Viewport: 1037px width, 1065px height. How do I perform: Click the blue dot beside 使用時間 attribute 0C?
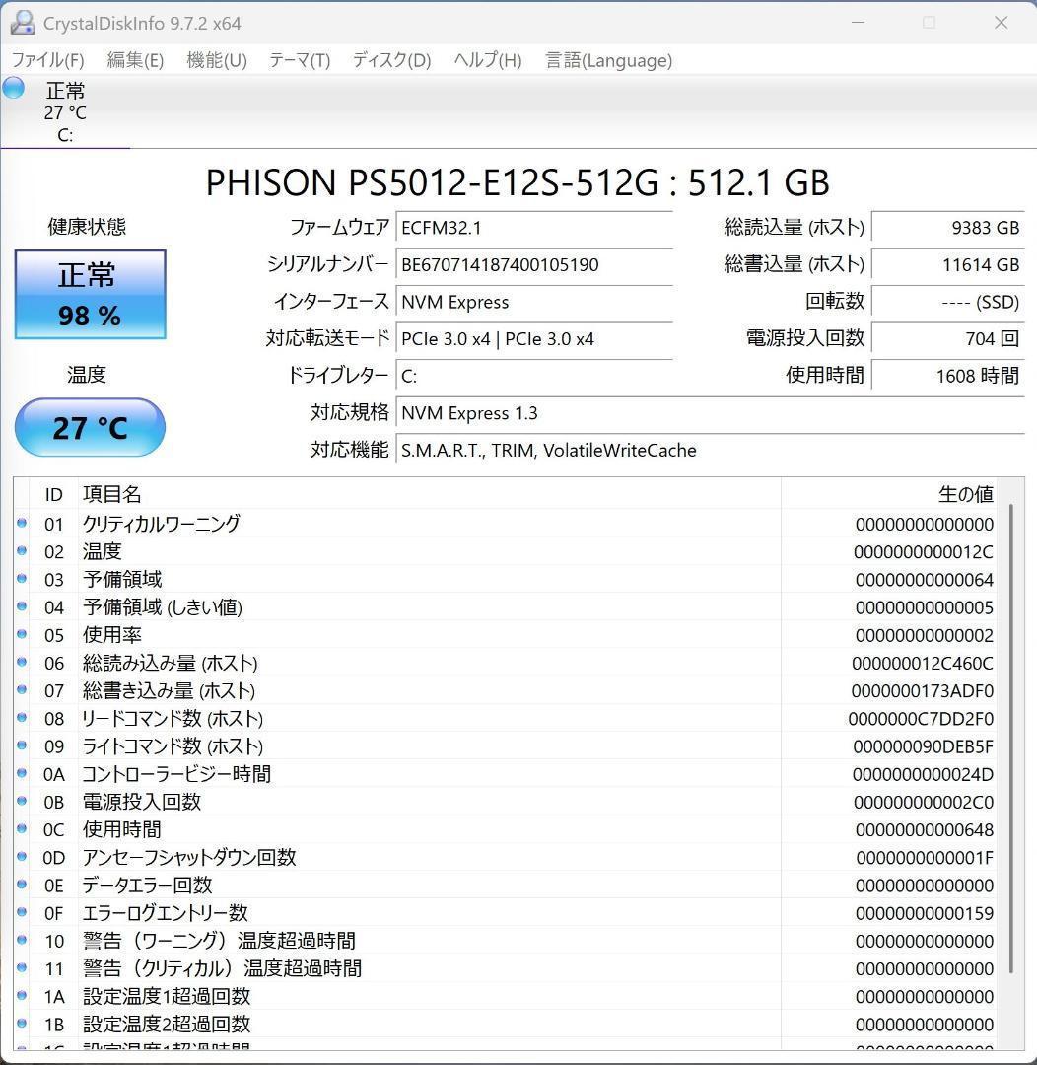pyautogui.click(x=22, y=829)
